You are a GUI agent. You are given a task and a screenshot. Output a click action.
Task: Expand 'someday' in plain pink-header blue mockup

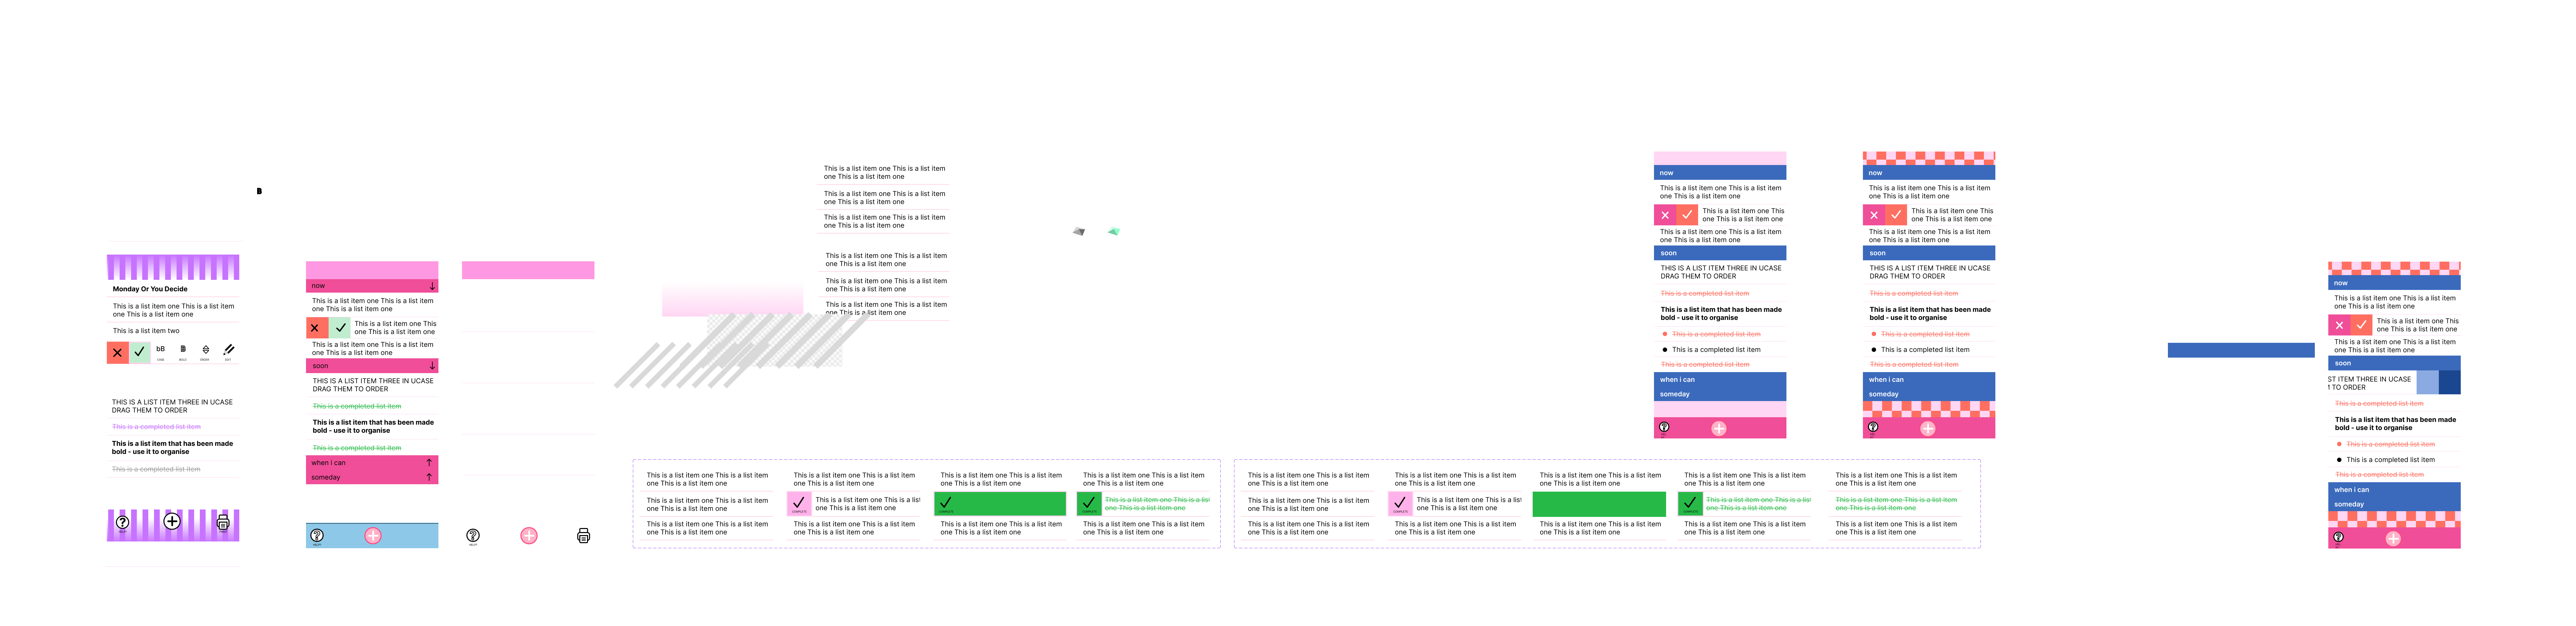1720,394
